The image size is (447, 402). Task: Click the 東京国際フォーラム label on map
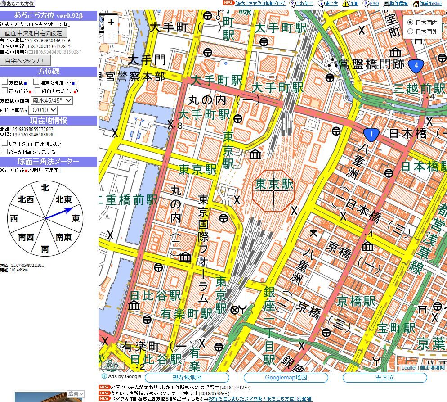(x=203, y=249)
